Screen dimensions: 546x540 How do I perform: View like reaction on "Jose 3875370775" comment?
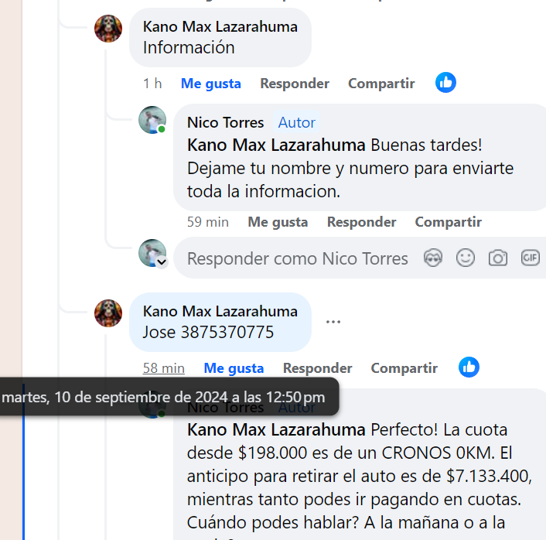tap(469, 367)
